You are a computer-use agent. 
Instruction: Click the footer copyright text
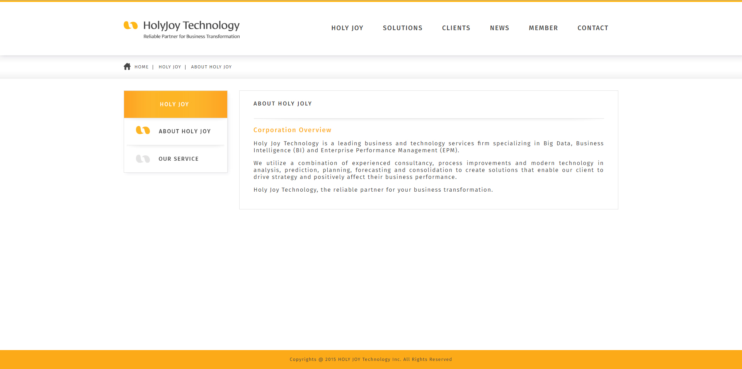pos(371,359)
